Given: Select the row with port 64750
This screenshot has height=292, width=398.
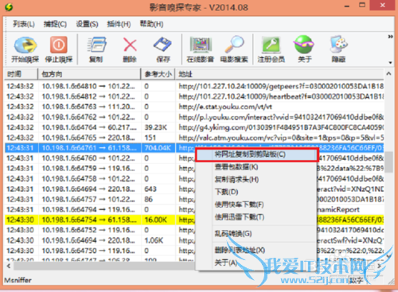Looking at the screenshot, I should coord(194,251).
